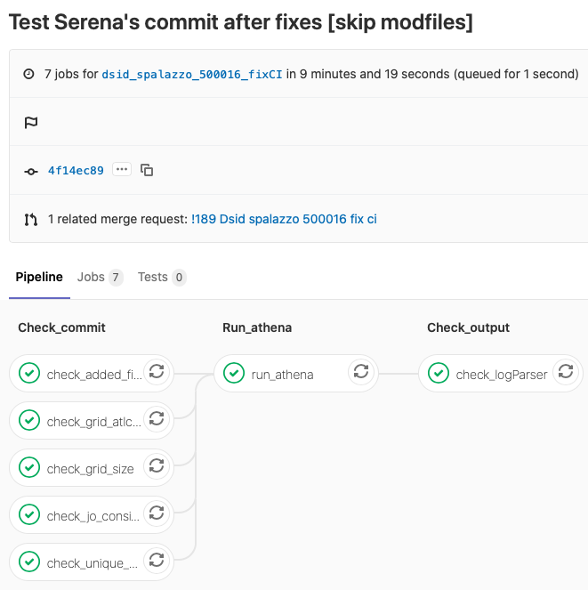Open the run_athena job

pos(282,375)
